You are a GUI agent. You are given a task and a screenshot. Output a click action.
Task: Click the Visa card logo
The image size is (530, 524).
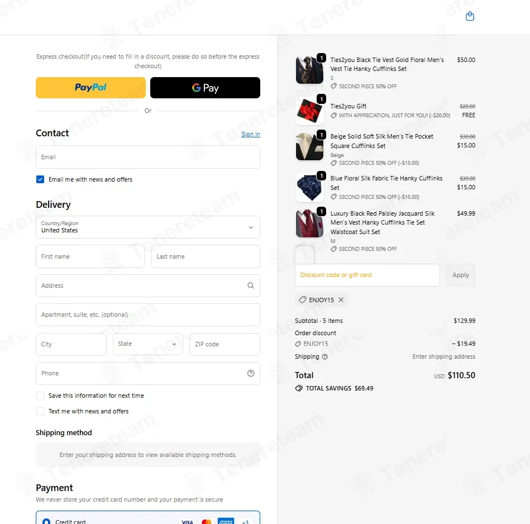pos(187,522)
